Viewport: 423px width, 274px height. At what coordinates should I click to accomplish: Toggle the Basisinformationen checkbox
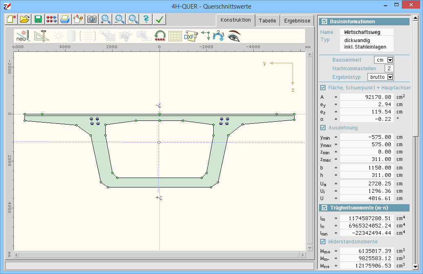[325, 22]
